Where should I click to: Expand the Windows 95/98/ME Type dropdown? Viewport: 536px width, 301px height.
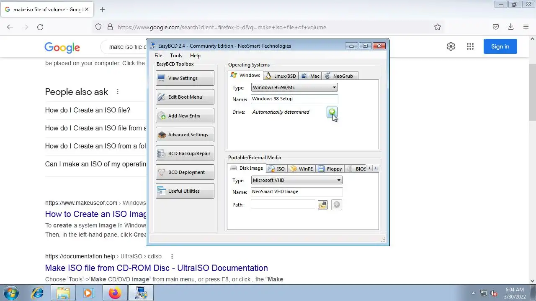[x=294, y=87]
